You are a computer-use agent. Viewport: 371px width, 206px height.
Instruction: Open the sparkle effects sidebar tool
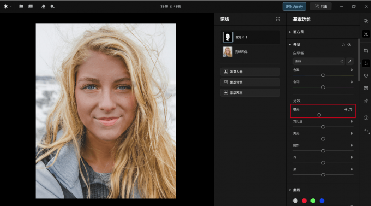click(366, 101)
